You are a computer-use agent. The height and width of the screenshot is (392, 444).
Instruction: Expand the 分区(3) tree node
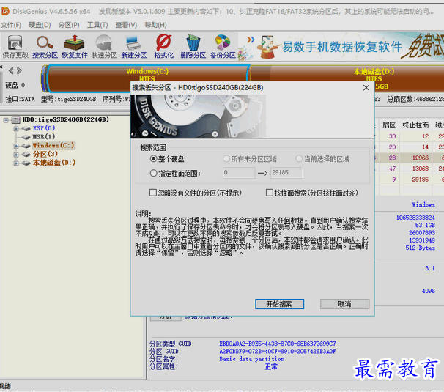16,155
